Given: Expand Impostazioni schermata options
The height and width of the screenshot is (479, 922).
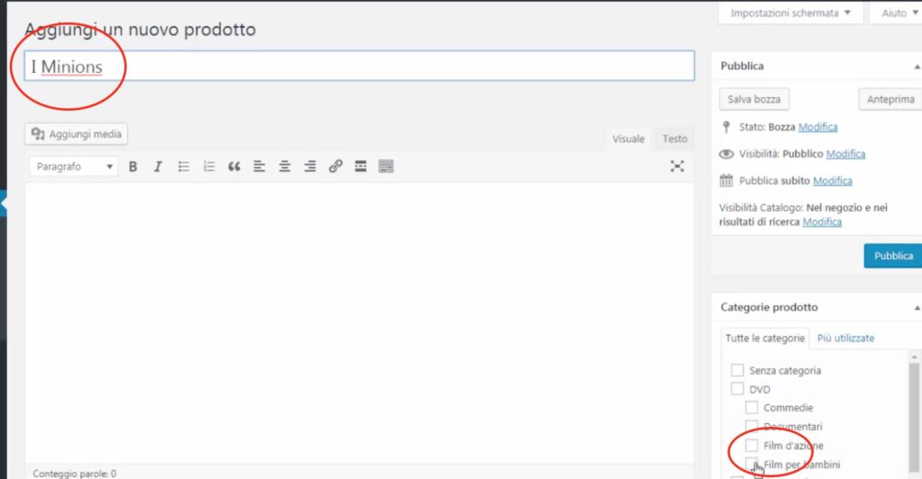Looking at the screenshot, I should point(791,14).
